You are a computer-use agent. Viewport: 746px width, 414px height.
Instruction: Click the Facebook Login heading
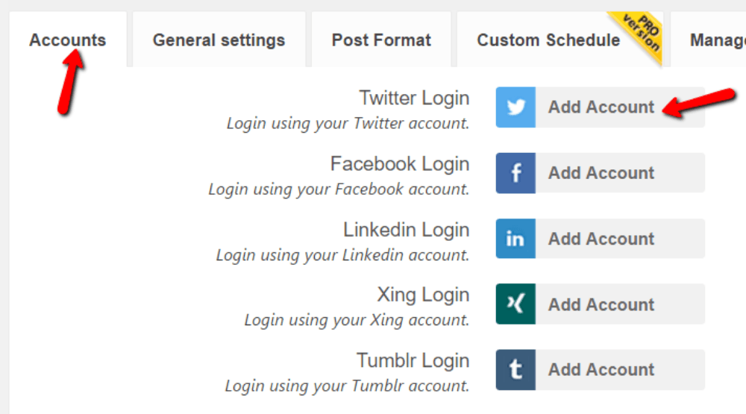pos(400,163)
